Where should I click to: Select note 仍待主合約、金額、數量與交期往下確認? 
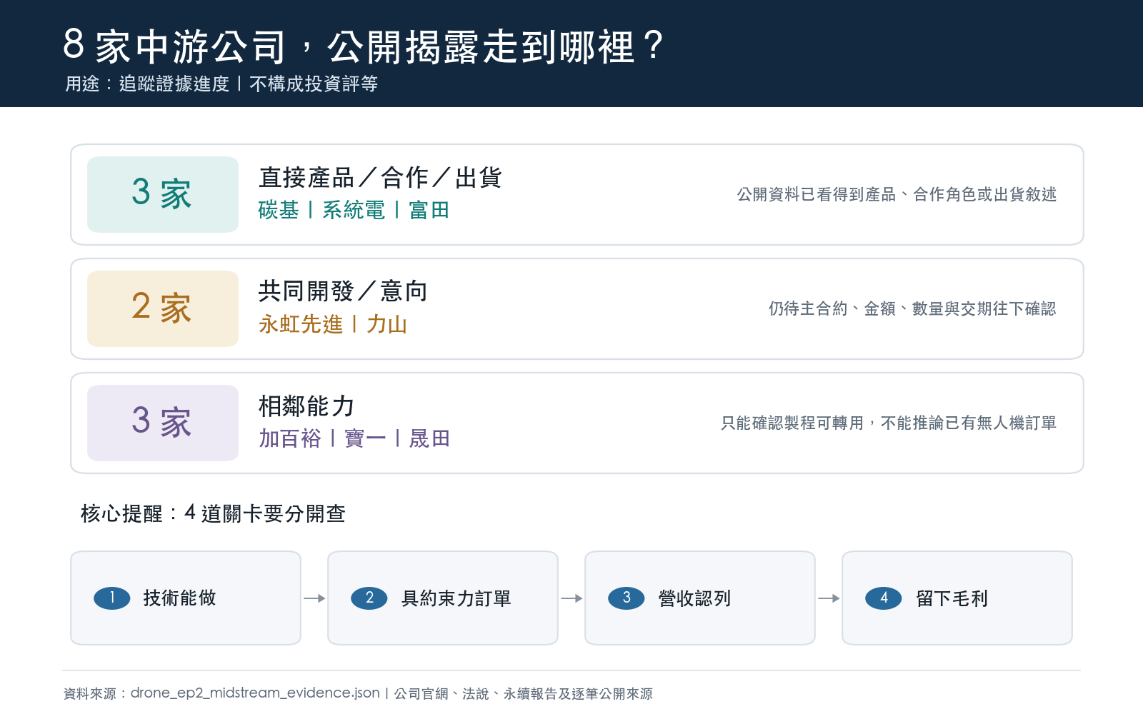coord(912,308)
